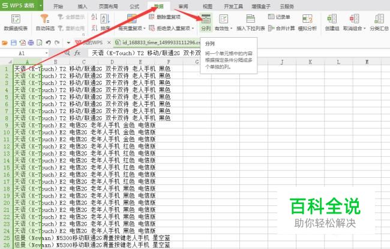Switch to the 开发工具 tab
This screenshot has height=249, width=390.
(x=233, y=6)
